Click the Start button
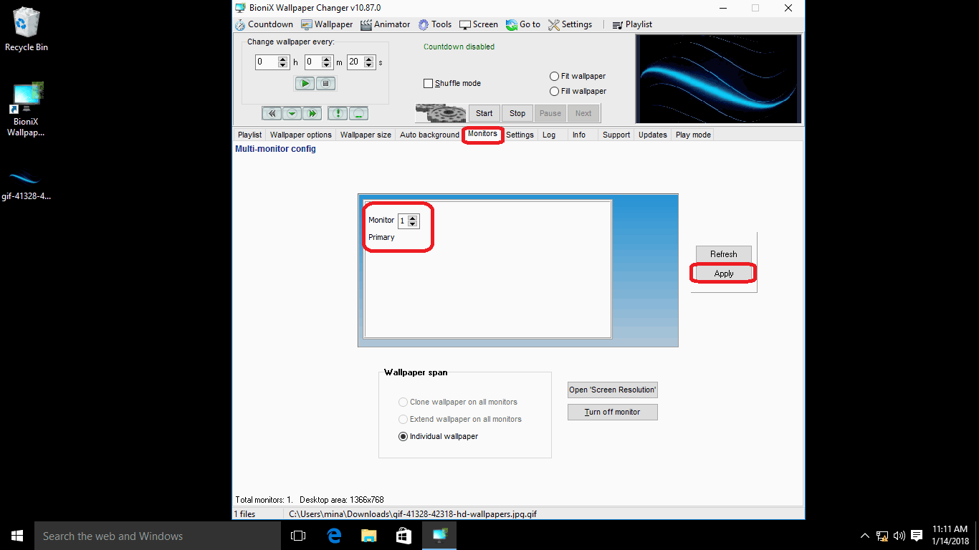The height and width of the screenshot is (550, 979). (x=484, y=113)
